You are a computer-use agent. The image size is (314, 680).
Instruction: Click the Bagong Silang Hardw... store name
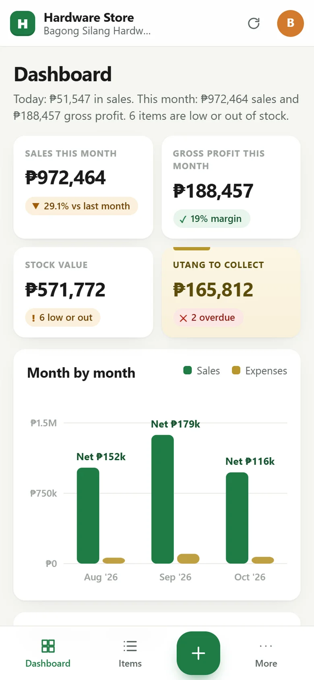coord(97,31)
